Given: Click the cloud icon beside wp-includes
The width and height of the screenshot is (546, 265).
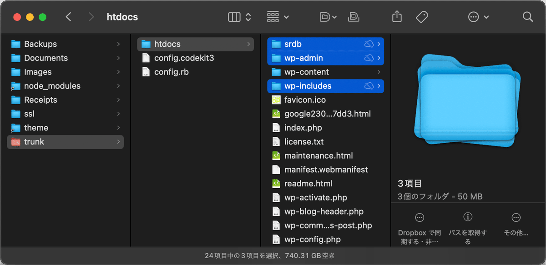Looking at the screenshot, I should tap(369, 86).
